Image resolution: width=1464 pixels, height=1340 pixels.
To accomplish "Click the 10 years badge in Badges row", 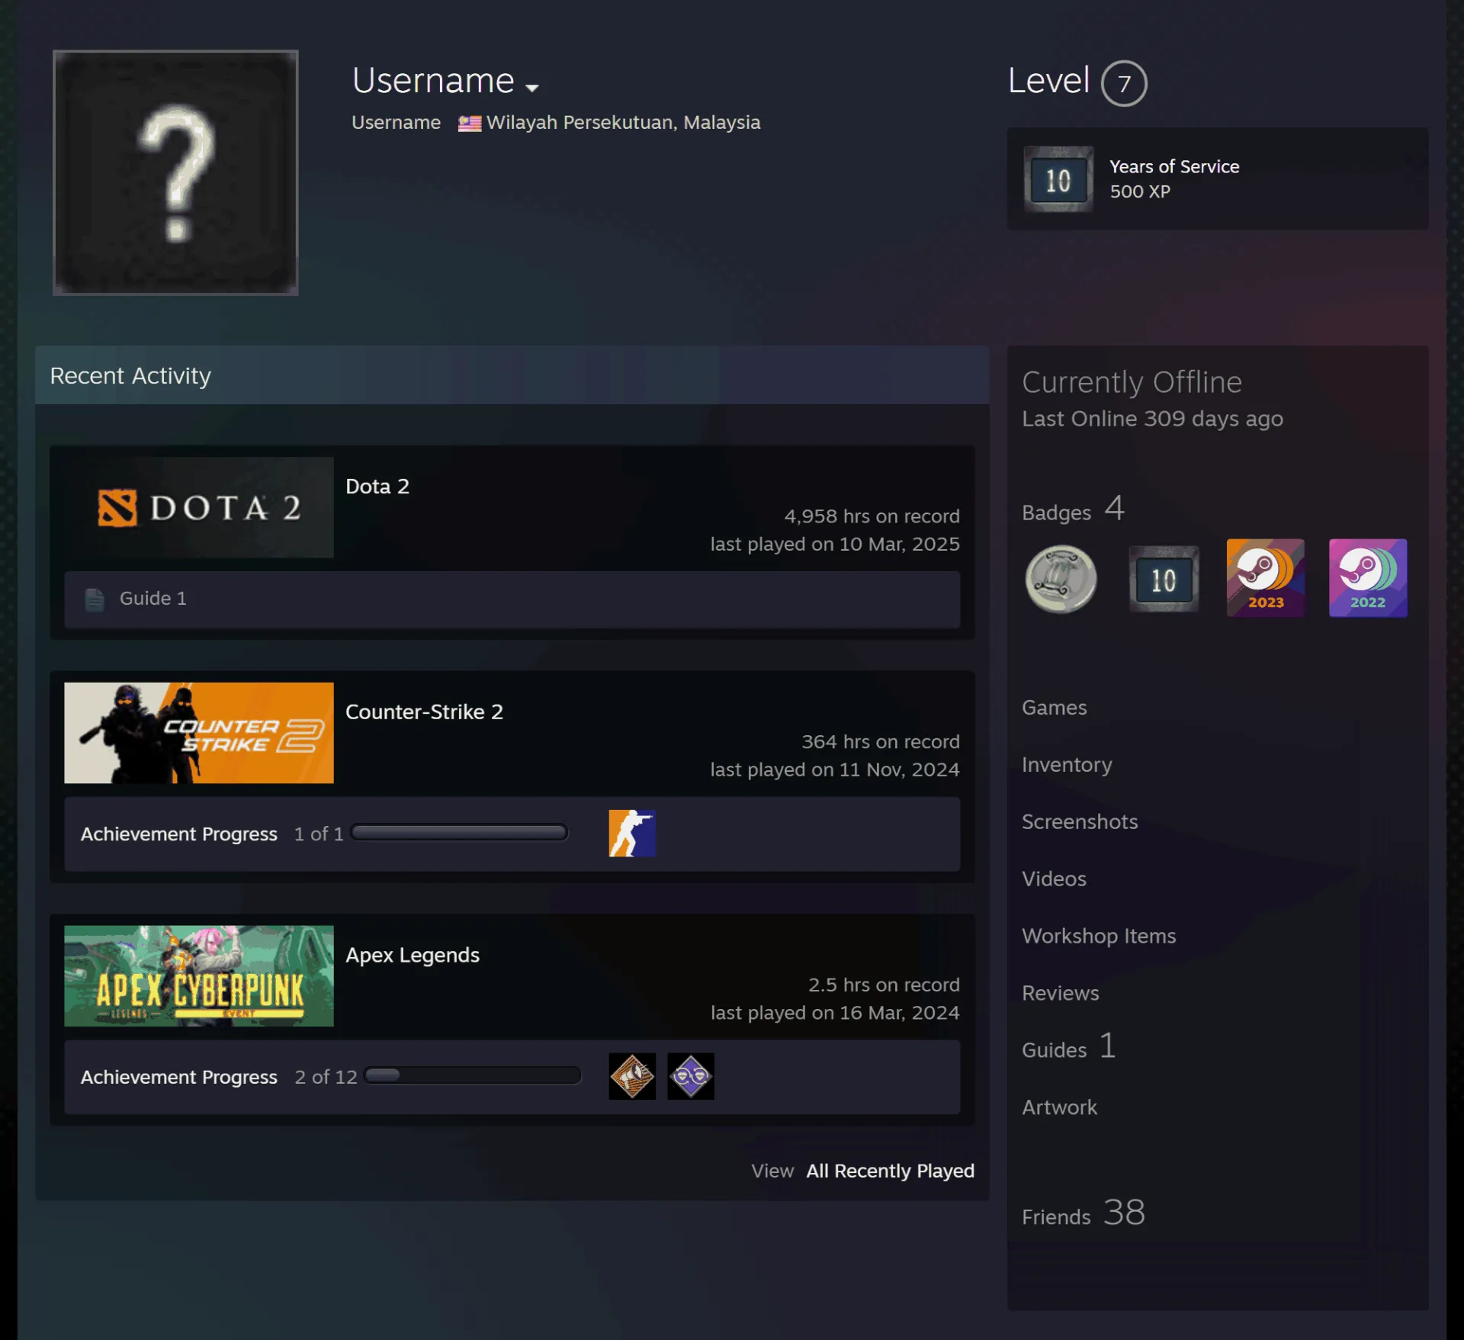I will 1164,579.
